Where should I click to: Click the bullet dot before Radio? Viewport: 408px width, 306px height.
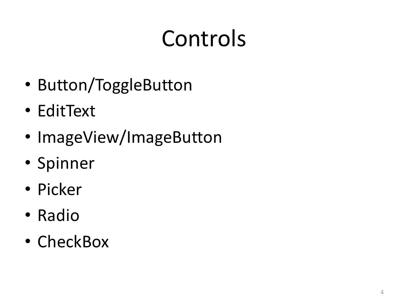click(x=28, y=215)
